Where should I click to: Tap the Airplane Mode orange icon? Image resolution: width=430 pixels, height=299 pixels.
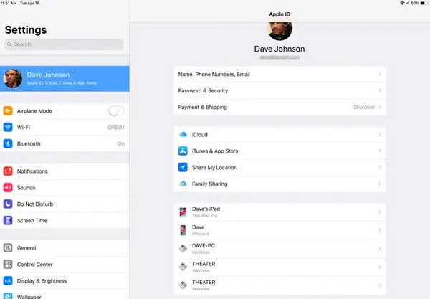click(x=8, y=111)
